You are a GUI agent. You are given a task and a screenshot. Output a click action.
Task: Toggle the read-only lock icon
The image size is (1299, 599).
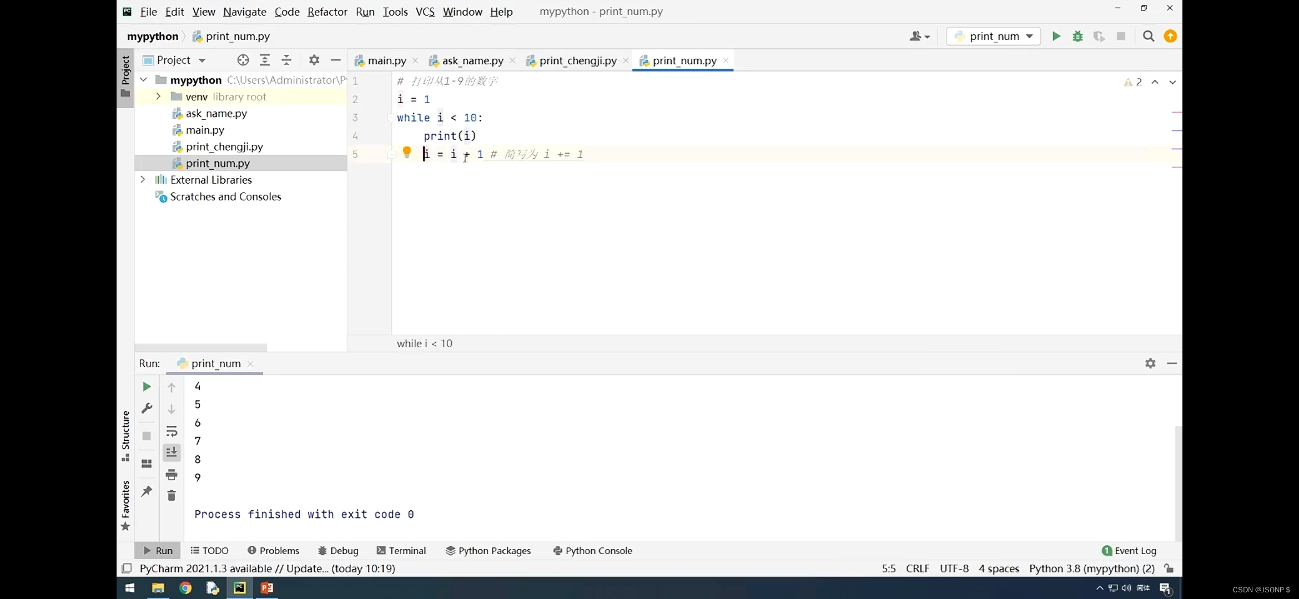[1169, 568]
